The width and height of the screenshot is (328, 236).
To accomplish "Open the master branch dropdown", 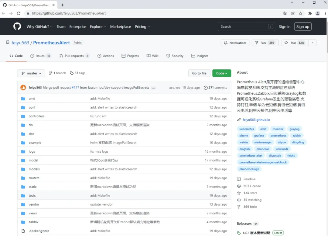I will click(x=31, y=73).
